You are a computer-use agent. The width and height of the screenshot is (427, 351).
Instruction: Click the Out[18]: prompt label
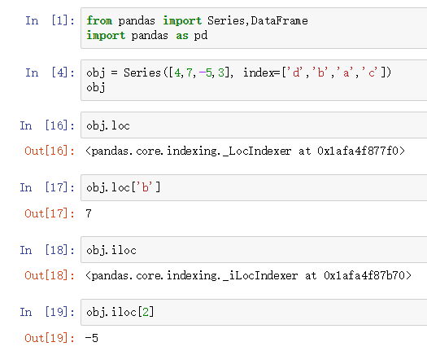coord(50,275)
